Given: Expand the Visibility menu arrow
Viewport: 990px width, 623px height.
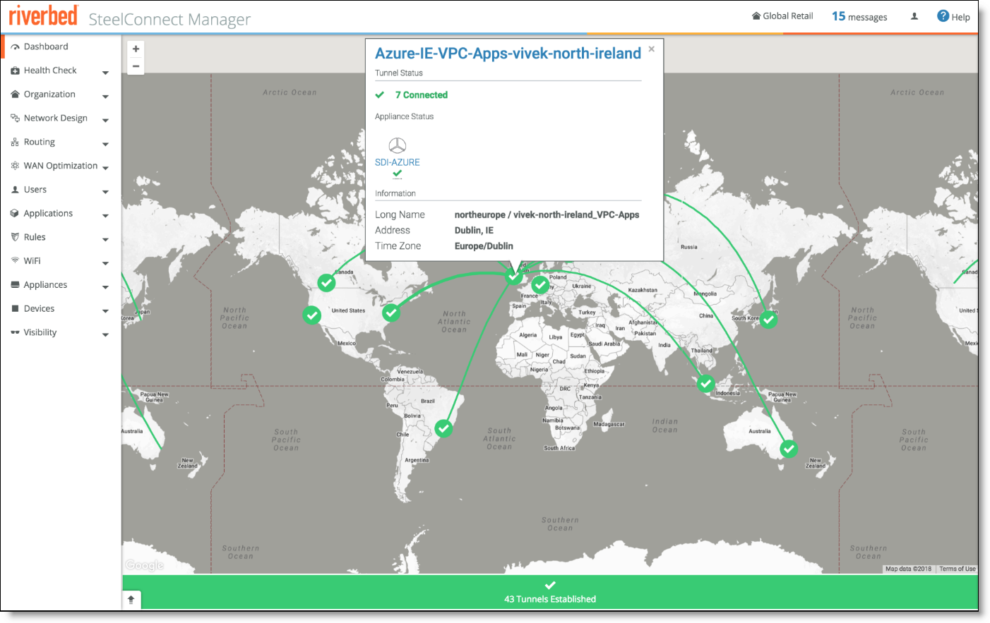Looking at the screenshot, I should (x=105, y=335).
